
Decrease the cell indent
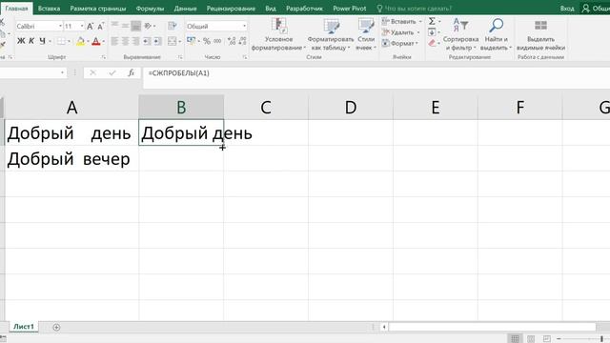point(147,41)
